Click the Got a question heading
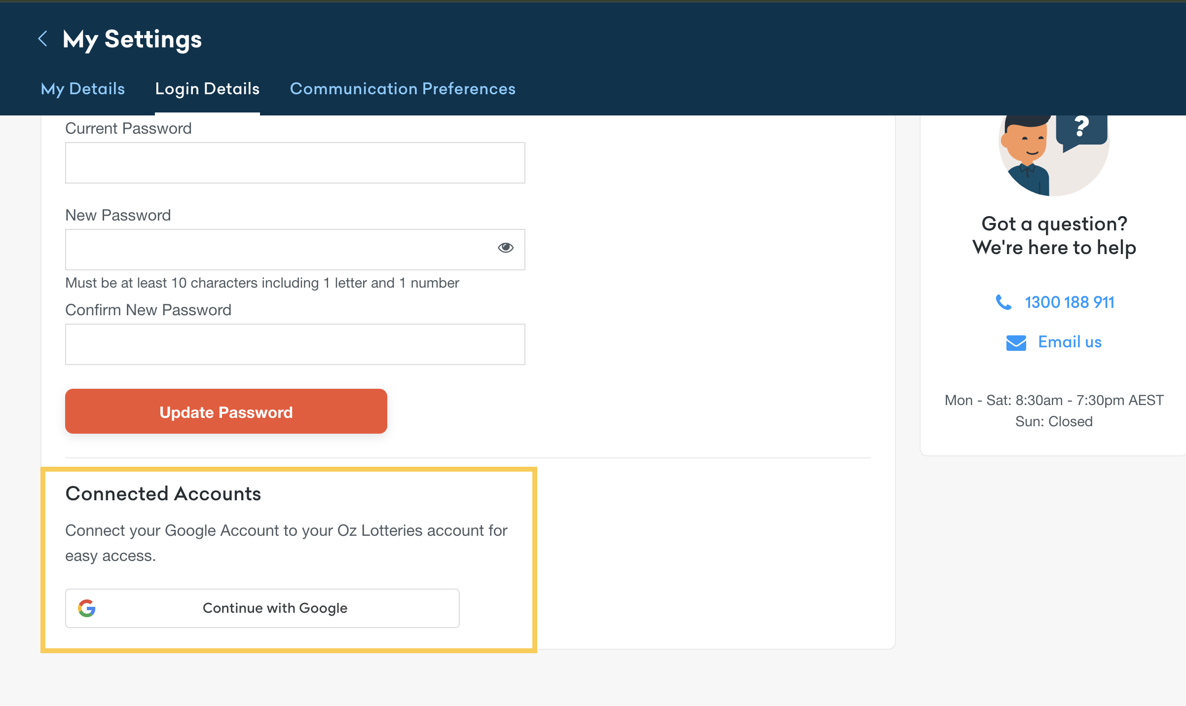Screen dimensions: 1186x706 pyautogui.click(x=1054, y=236)
